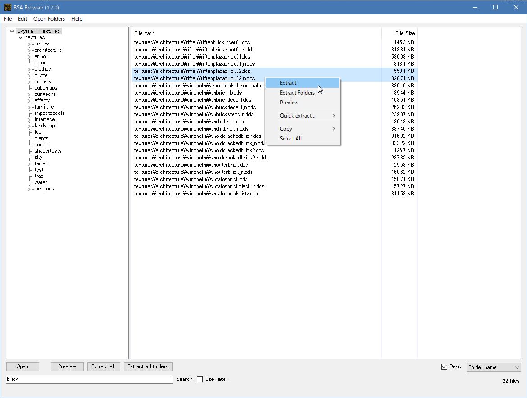This screenshot has height=398, width=527.
Task: Select the trap folder in tree
Action: pyautogui.click(x=39, y=176)
